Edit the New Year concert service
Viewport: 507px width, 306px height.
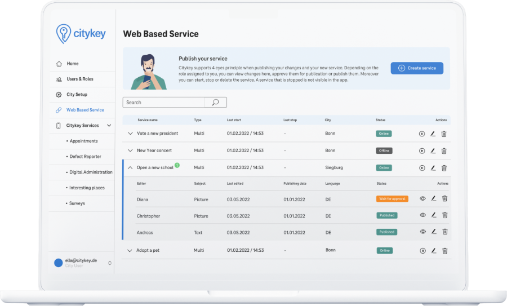point(433,150)
